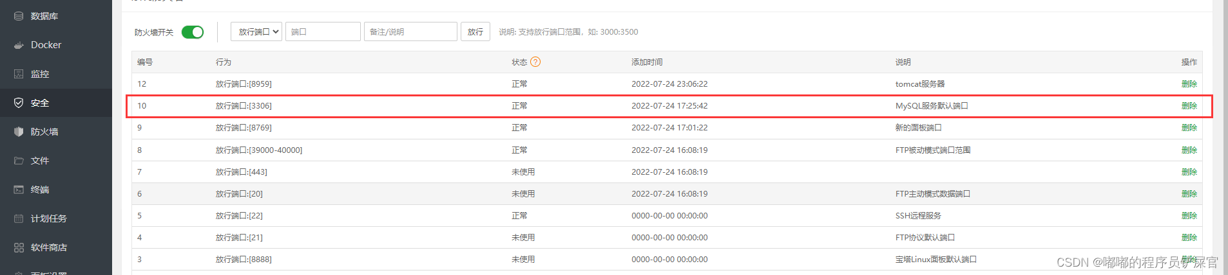1228x275 pixels.
Task: Click the timestamp 2022-07-24 23:06:22
Action: pyautogui.click(x=669, y=84)
